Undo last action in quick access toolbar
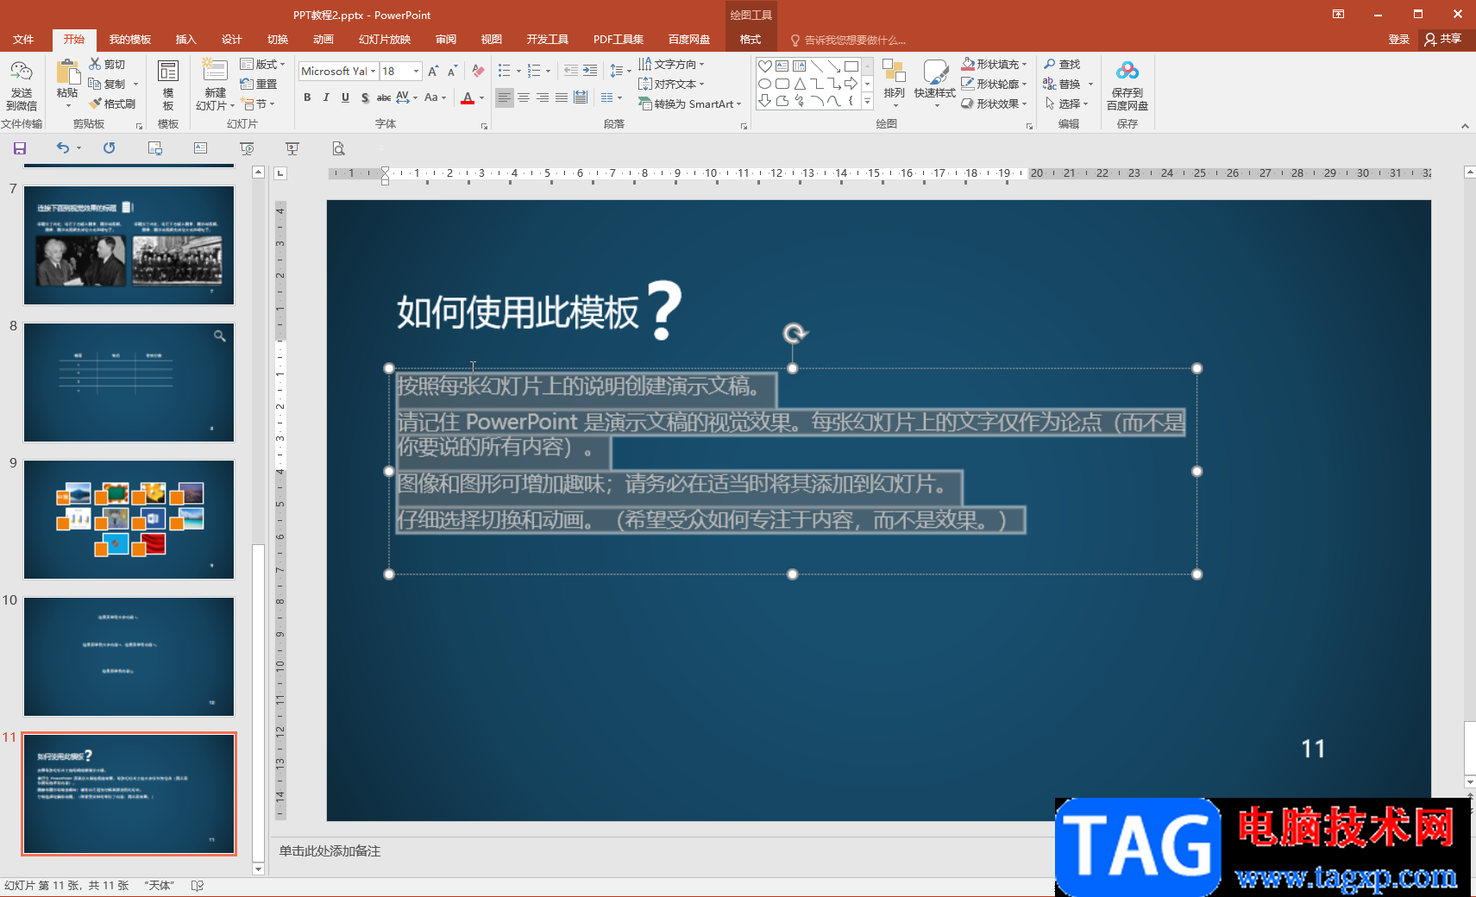The image size is (1476, 897). pyautogui.click(x=63, y=148)
